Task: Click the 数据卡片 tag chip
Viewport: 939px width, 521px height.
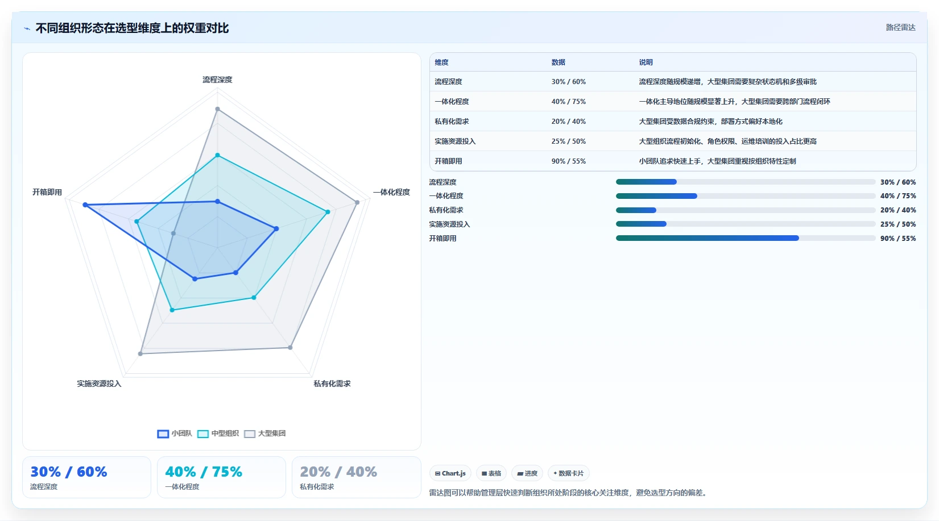Action: (568, 473)
